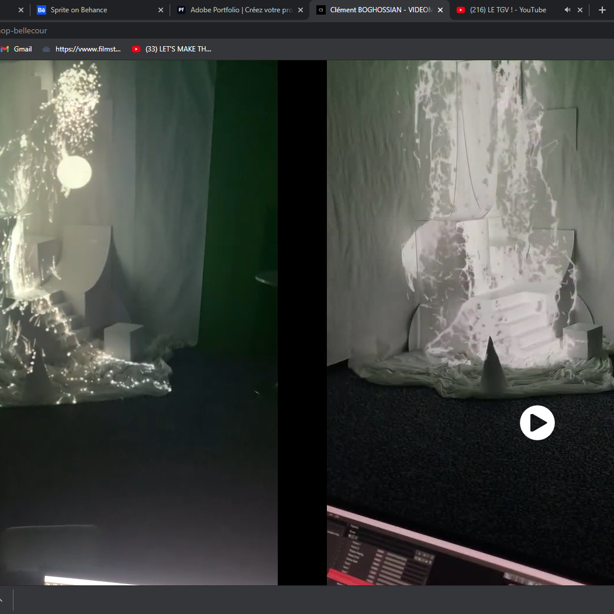Click the YouTube favicon on LE TGV tab

pyautogui.click(x=461, y=10)
